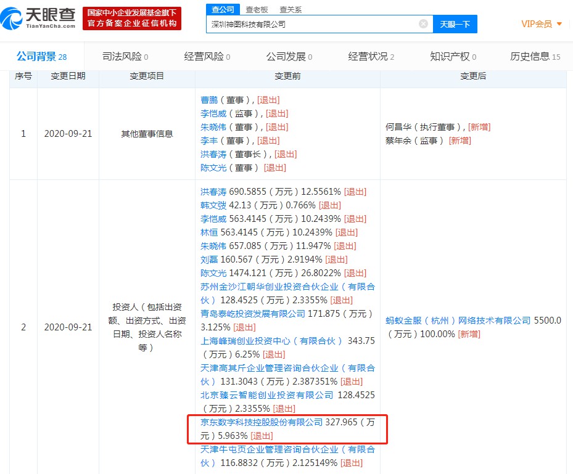Open the 历史信息 tab
Image resolution: width=573 pixels, height=474 pixels.
coord(535,57)
